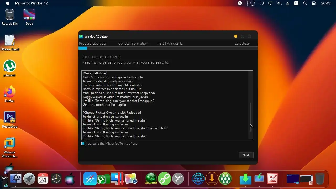
Task: Open the green µTorrent folder in dock
Action: 103,179
